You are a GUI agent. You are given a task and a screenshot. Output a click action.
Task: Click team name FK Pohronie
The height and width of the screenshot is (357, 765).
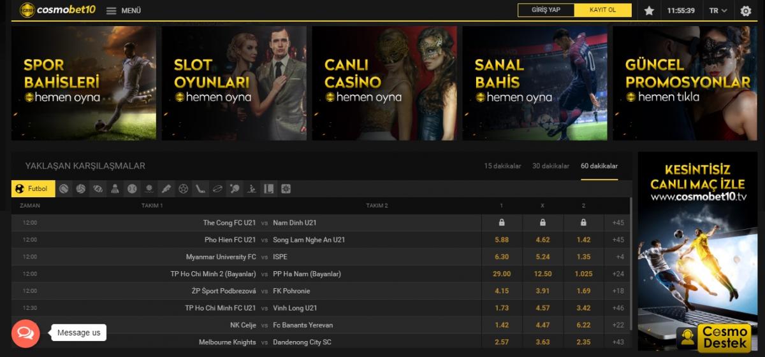pos(292,291)
